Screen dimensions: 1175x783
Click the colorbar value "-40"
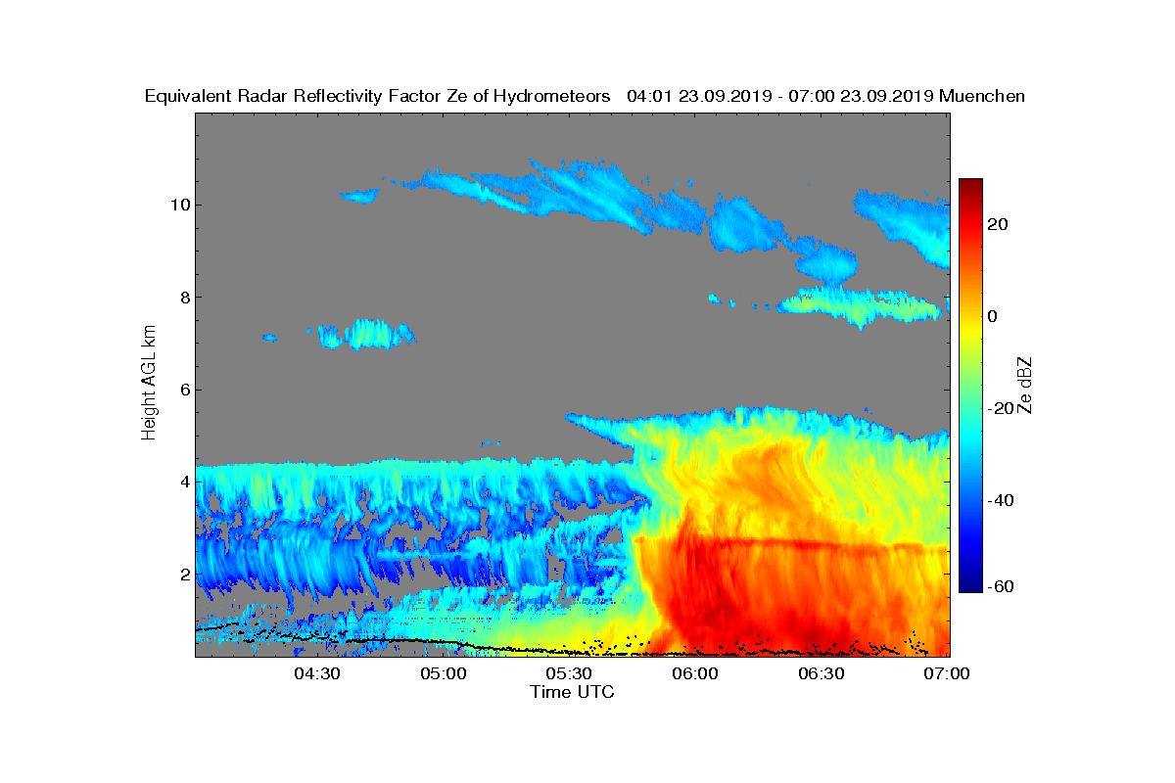(x=1000, y=500)
